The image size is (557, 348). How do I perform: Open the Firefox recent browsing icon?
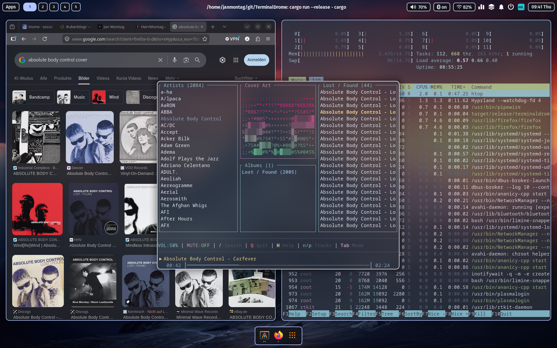(x=12, y=27)
